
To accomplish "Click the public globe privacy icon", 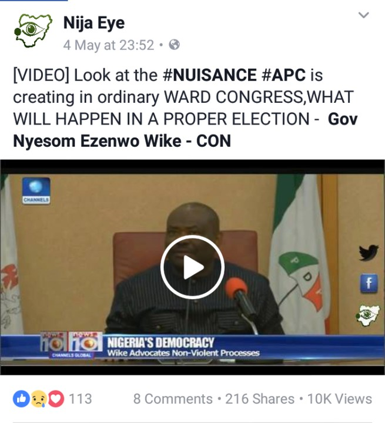I will [x=174, y=45].
